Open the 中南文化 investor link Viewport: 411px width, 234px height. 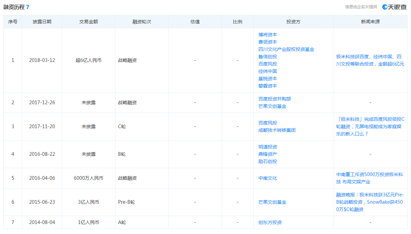click(x=268, y=178)
